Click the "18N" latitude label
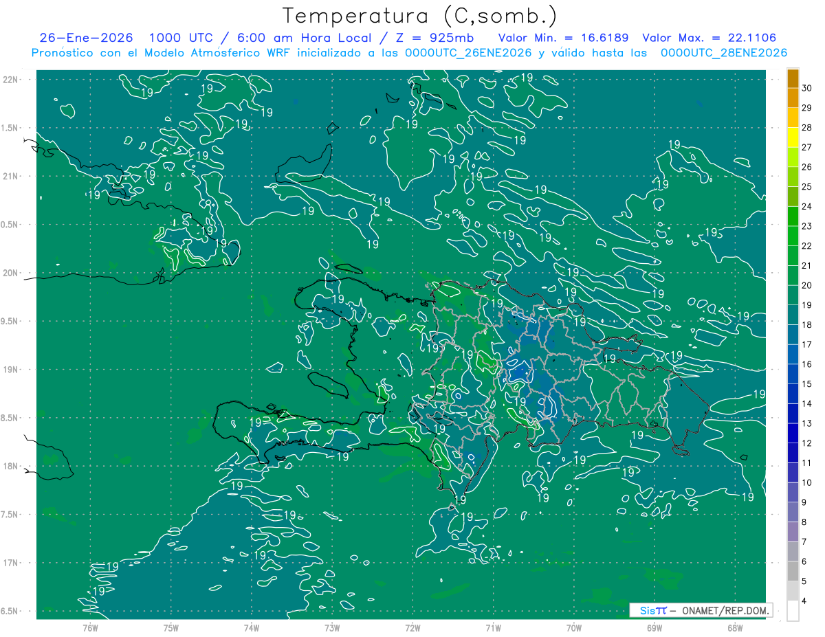This screenshot has height=637, width=825. tap(12, 467)
